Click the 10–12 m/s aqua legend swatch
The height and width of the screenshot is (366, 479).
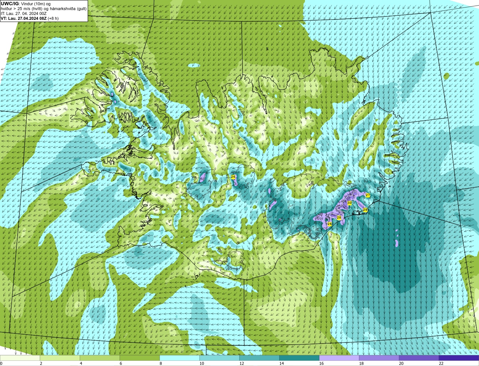(x=220, y=358)
